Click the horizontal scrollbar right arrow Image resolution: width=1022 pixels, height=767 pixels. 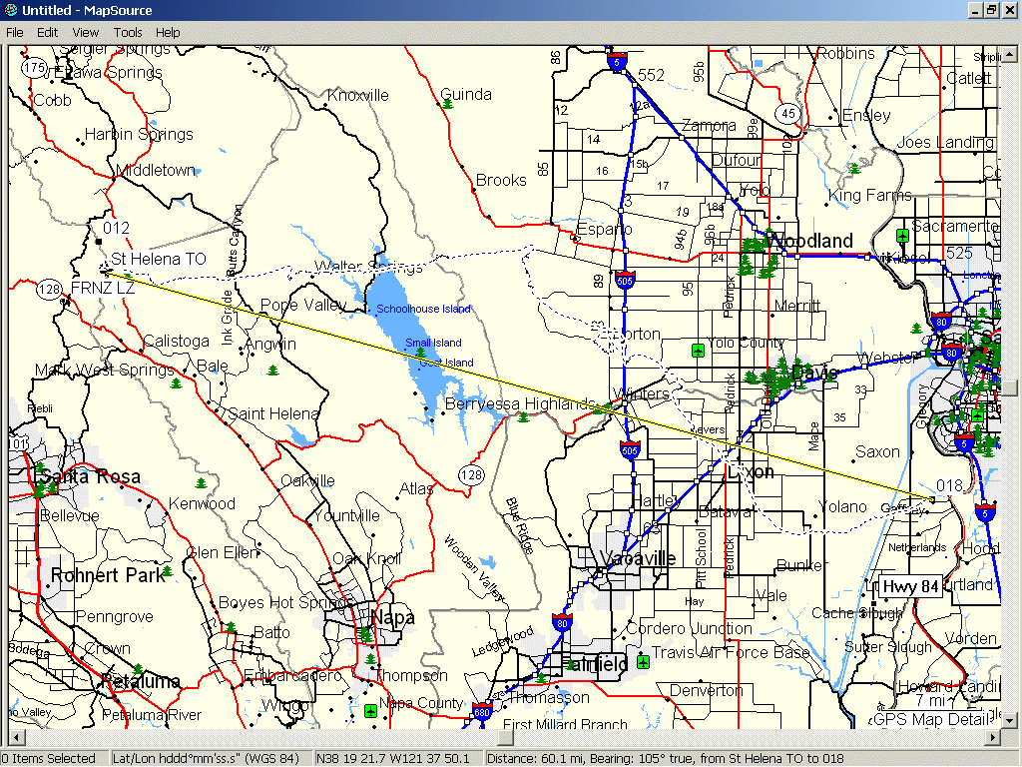(x=993, y=738)
